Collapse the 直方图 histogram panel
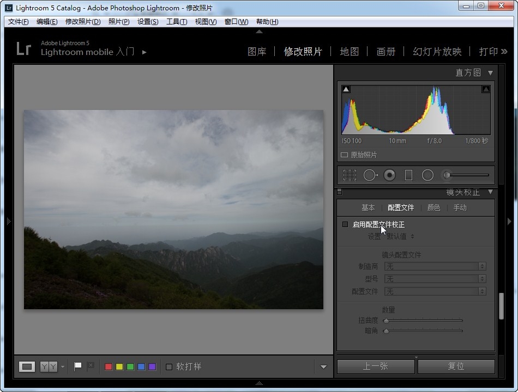 (x=490, y=72)
